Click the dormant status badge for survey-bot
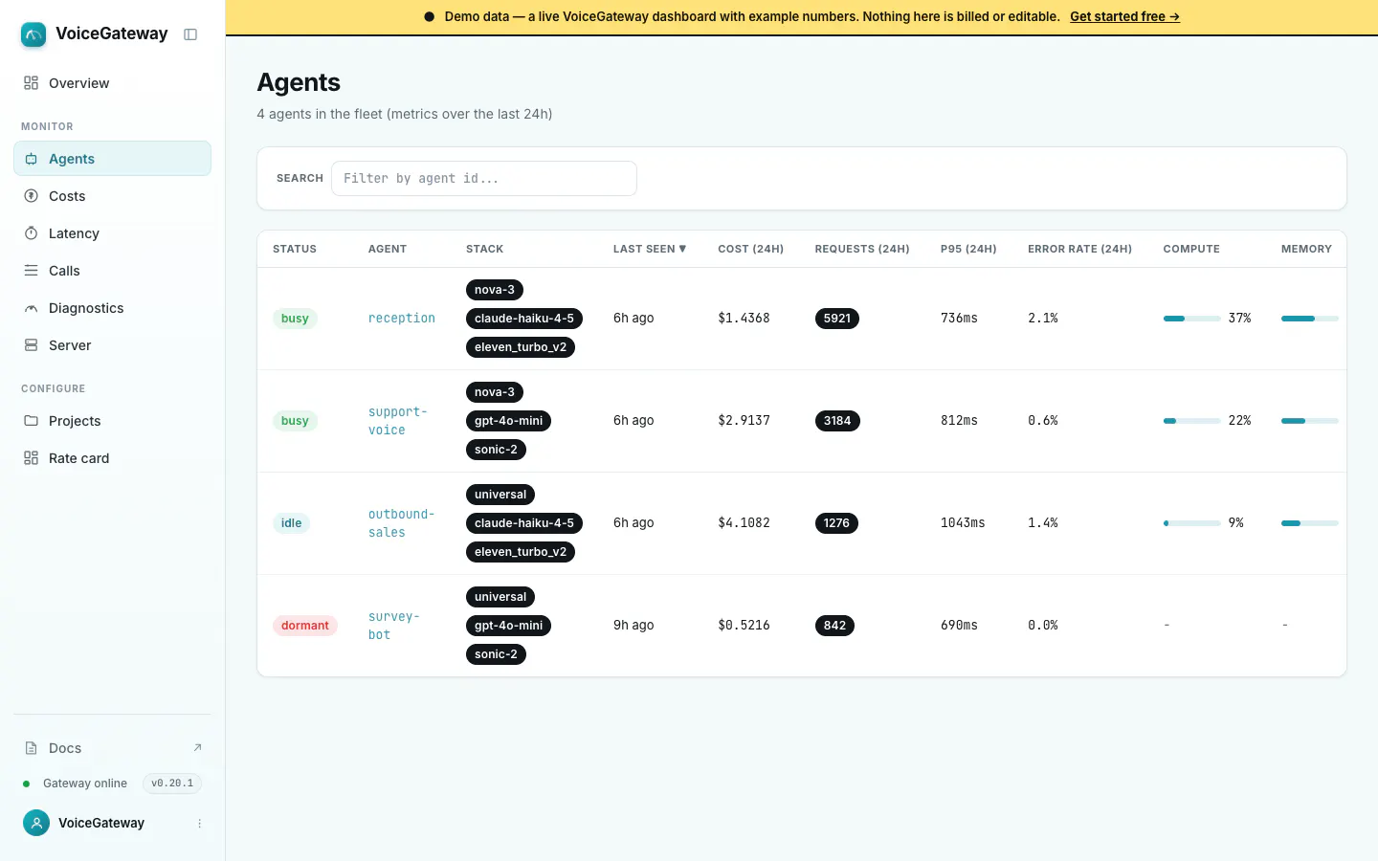1378x861 pixels. 305,626
